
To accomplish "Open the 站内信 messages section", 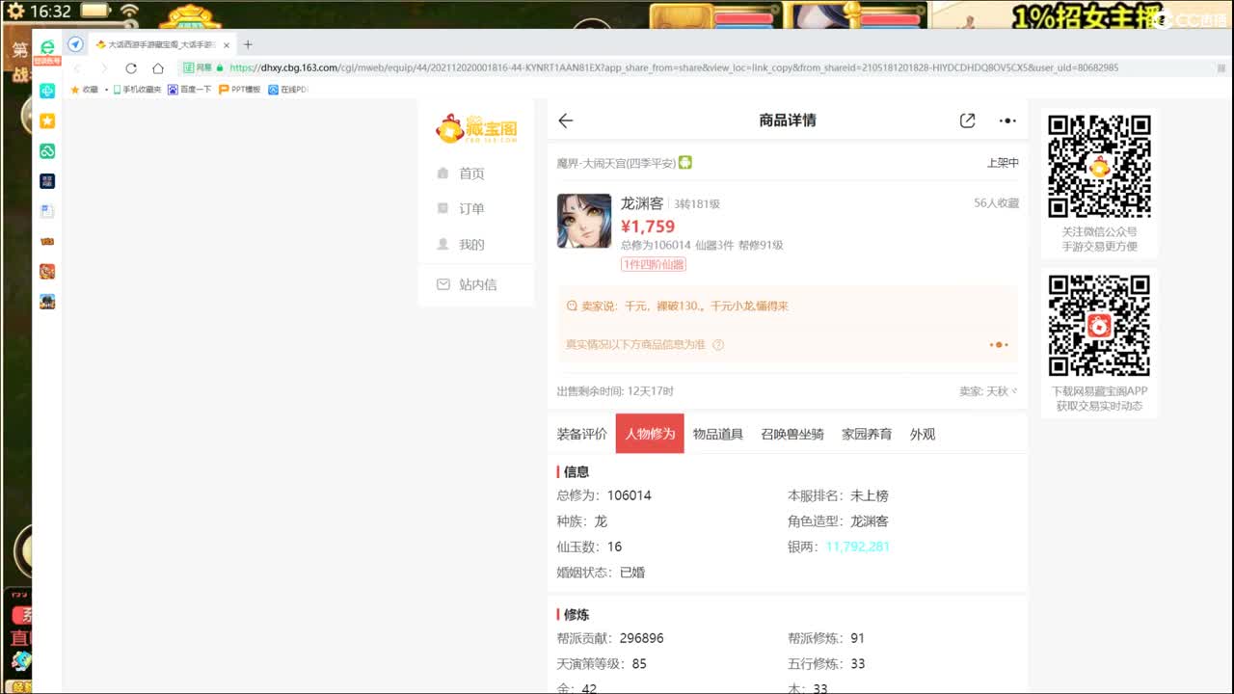I will 476,284.
